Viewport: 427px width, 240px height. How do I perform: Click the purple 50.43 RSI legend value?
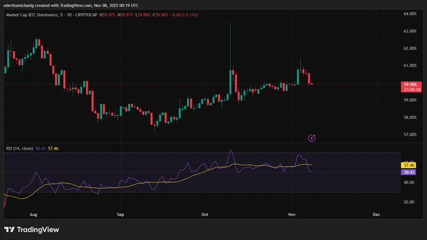40,148
